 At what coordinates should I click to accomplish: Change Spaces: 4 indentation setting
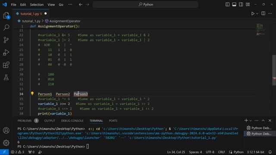click(x=195, y=152)
